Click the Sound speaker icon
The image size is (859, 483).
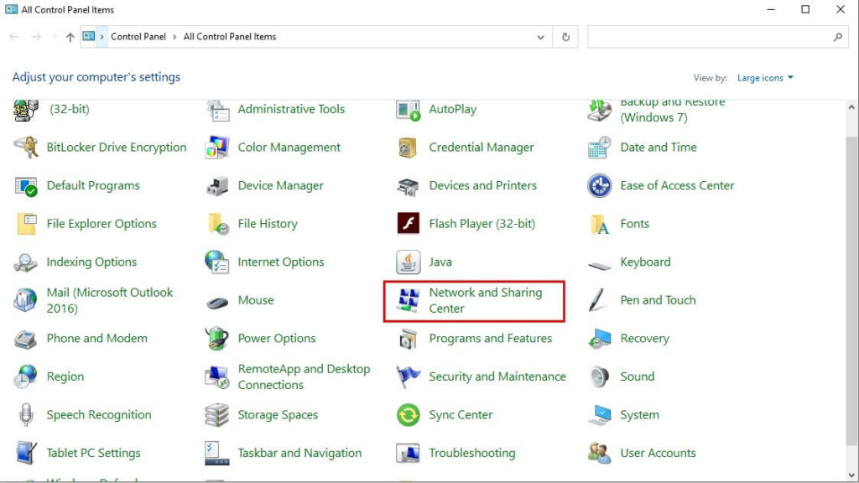pos(599,377)
